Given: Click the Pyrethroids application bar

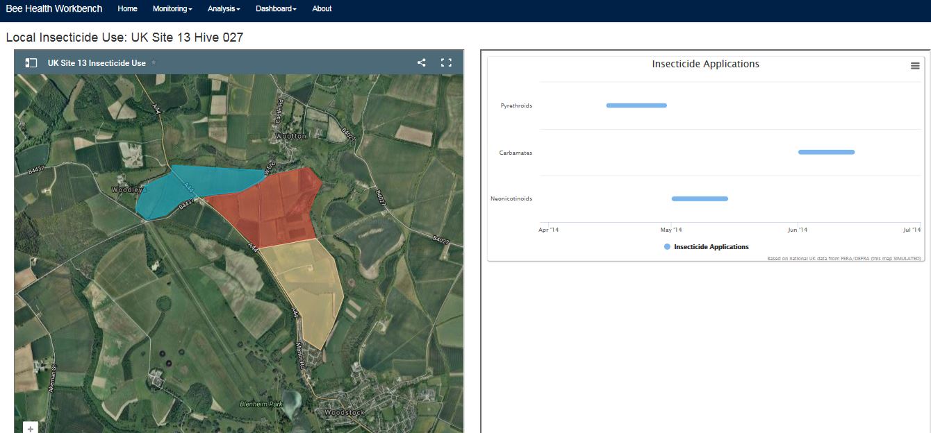Looking at the screenshot, I should [x=636, y=105].
